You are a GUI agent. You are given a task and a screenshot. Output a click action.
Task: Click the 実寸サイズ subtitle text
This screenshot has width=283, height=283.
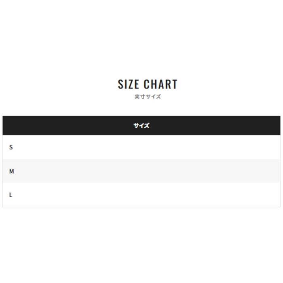[x=148, y=97]
